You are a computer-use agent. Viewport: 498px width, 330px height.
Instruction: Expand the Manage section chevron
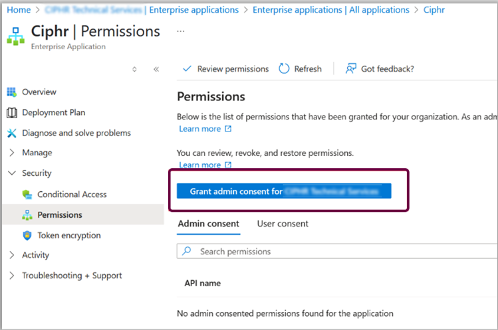[12, 153]
